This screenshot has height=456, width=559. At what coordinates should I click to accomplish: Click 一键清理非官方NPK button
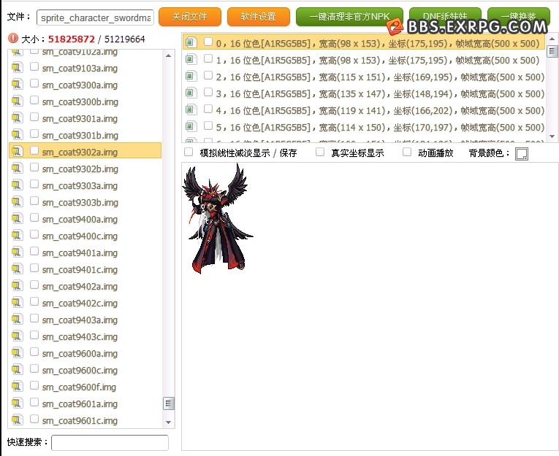[x=349, y=17]
